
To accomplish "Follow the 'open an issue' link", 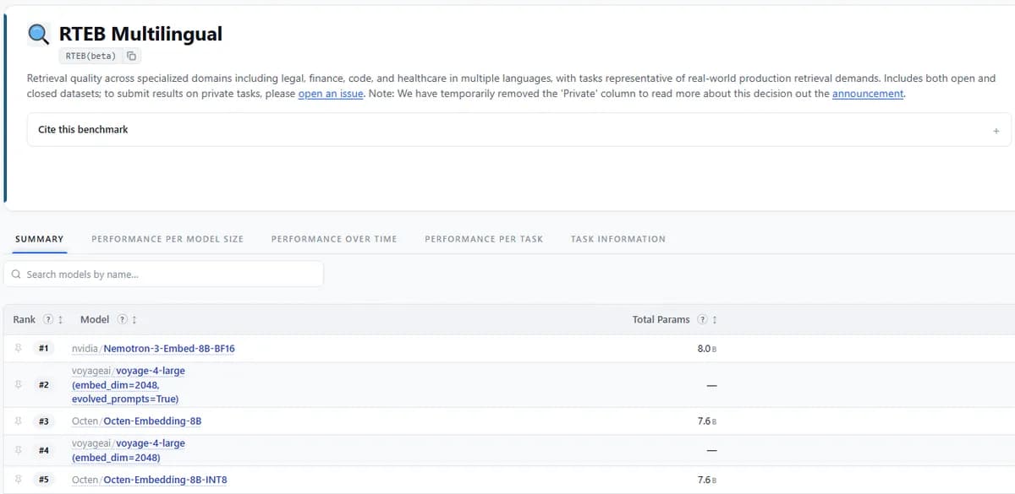I will (x=331, y=94).
